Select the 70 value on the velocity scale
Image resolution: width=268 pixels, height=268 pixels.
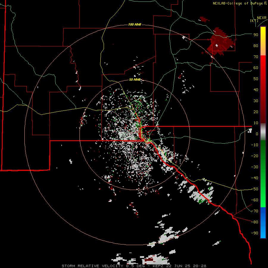(256, 57)
